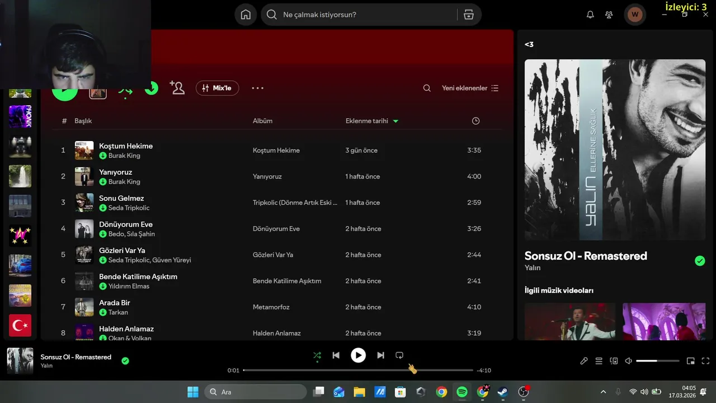This screenshot has width=716, height=403.
Task: Toggle repeat mode in player bar
Action: pos(399,355)
